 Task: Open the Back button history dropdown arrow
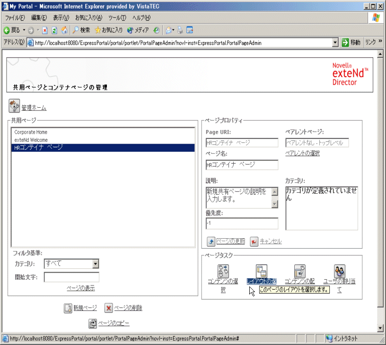tap(24, 30)
